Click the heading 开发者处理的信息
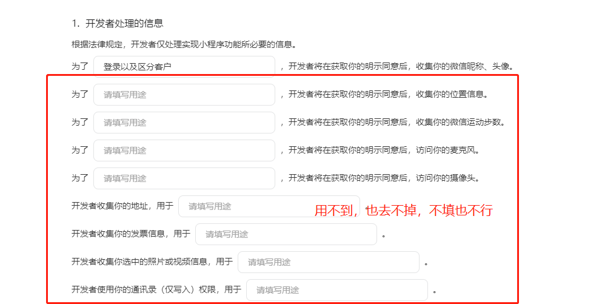The width and height of the screenshot is (599, 304). coord(124,23)
